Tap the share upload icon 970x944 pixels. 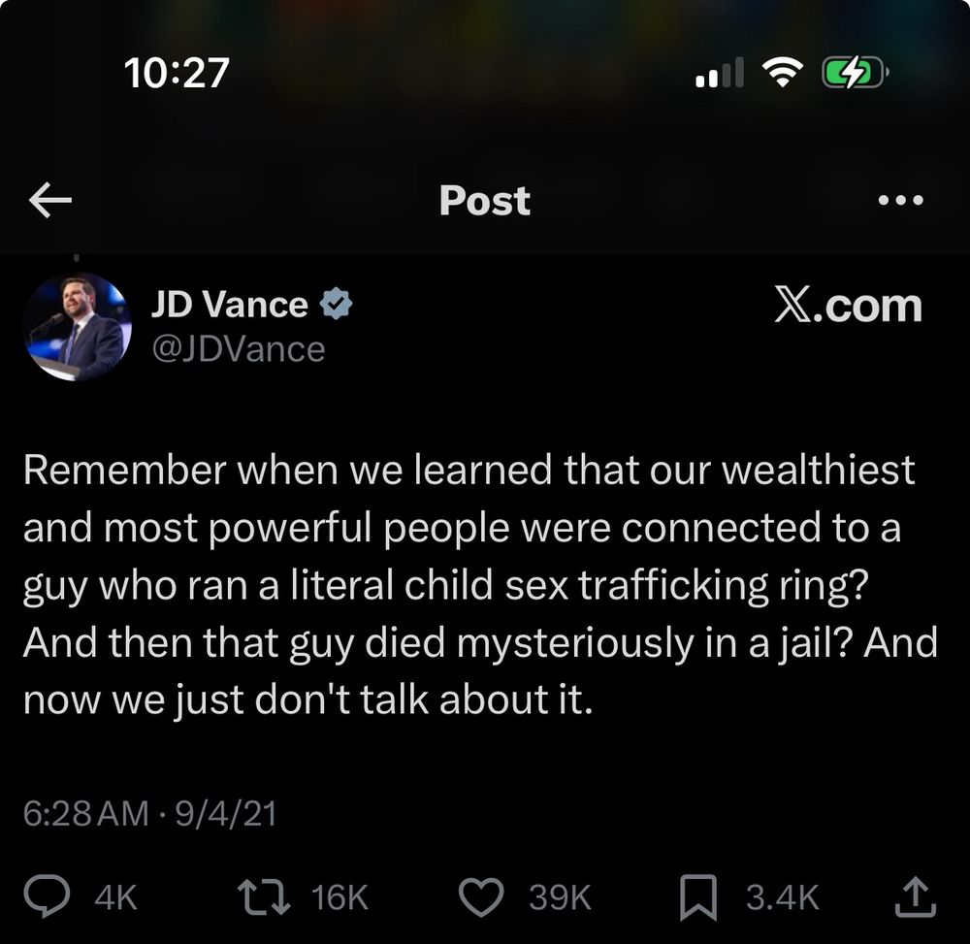click(916, 897)
